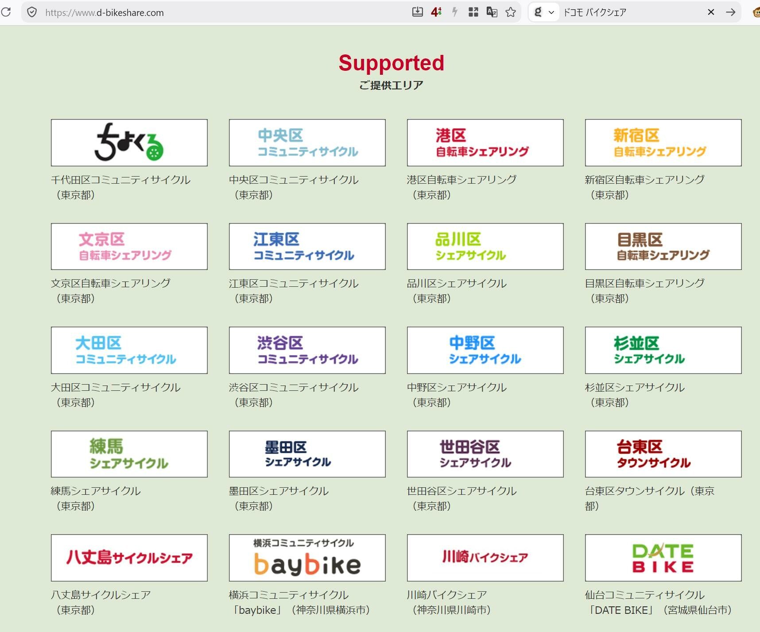Reload the page with the refresh icon
Image resolution: width=760 pixels, height=632 pixels.
(x=6, y=12)
